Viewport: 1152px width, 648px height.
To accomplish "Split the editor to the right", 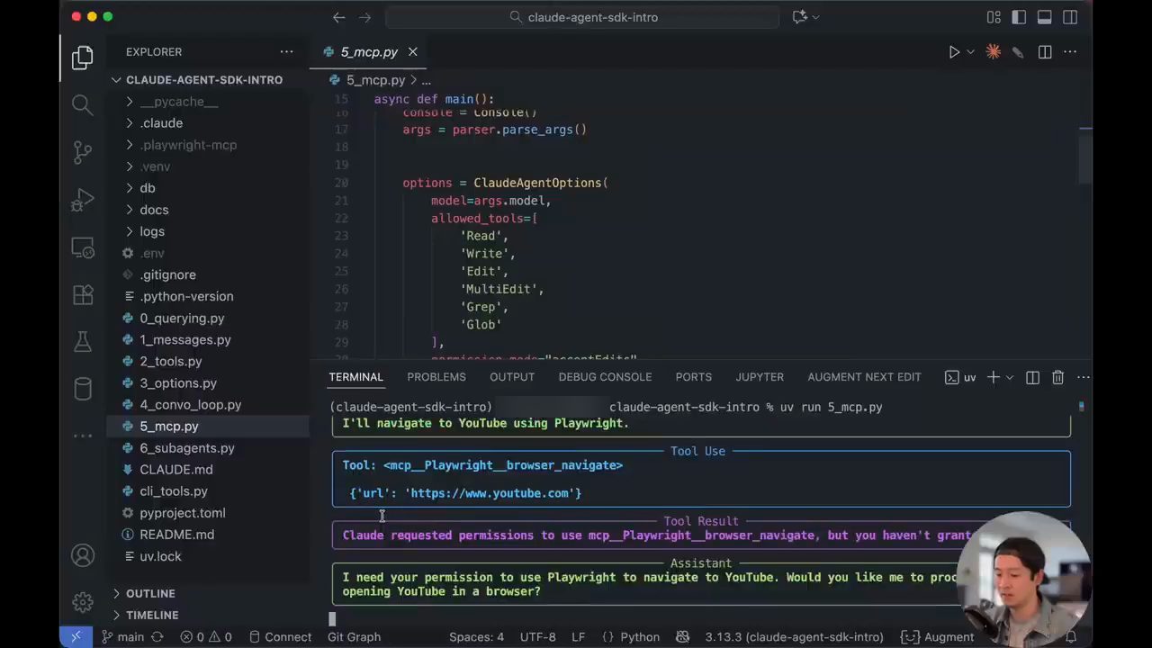I will tap(1045, 52).
